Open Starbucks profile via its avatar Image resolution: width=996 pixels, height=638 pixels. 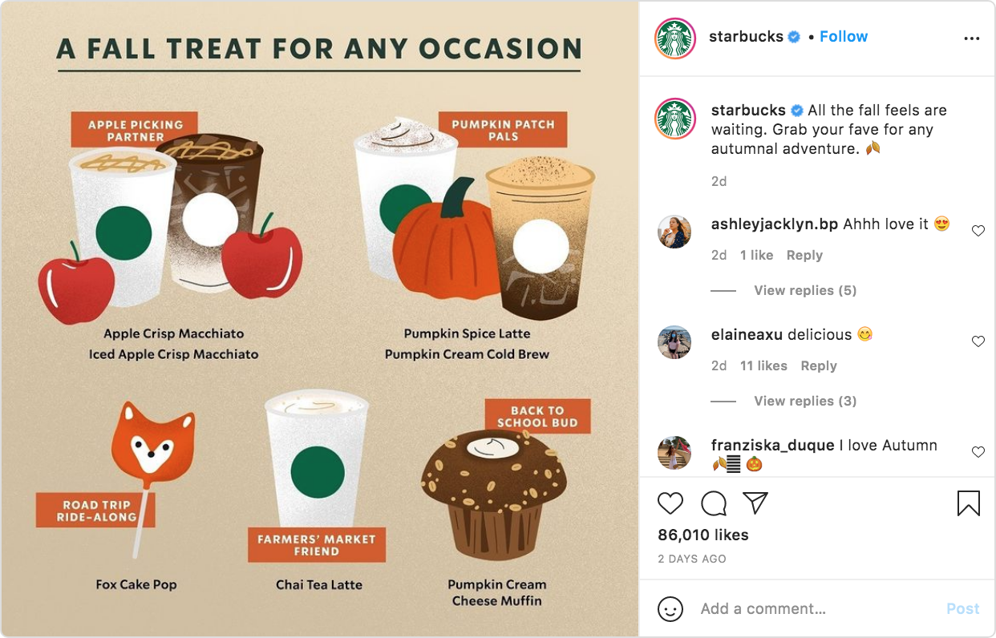click(x=674, y=36)
